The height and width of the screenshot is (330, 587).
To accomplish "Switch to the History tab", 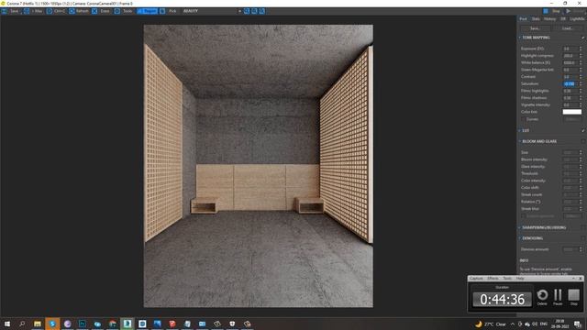I will (x=549, y=18).
